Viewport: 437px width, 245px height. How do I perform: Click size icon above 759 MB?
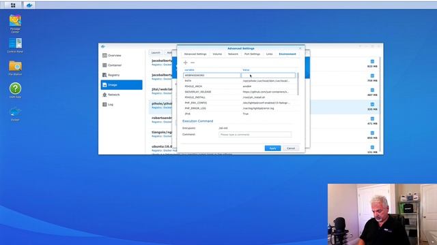click(372, 76)
